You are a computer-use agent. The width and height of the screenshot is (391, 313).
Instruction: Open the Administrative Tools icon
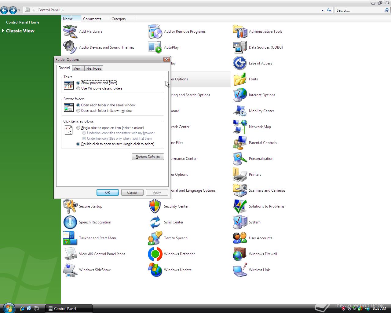coord(240,31)
